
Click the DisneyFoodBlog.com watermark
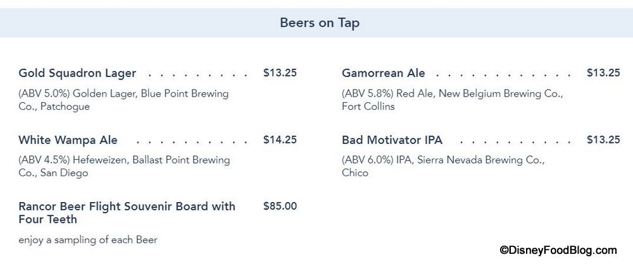[558, 251]
